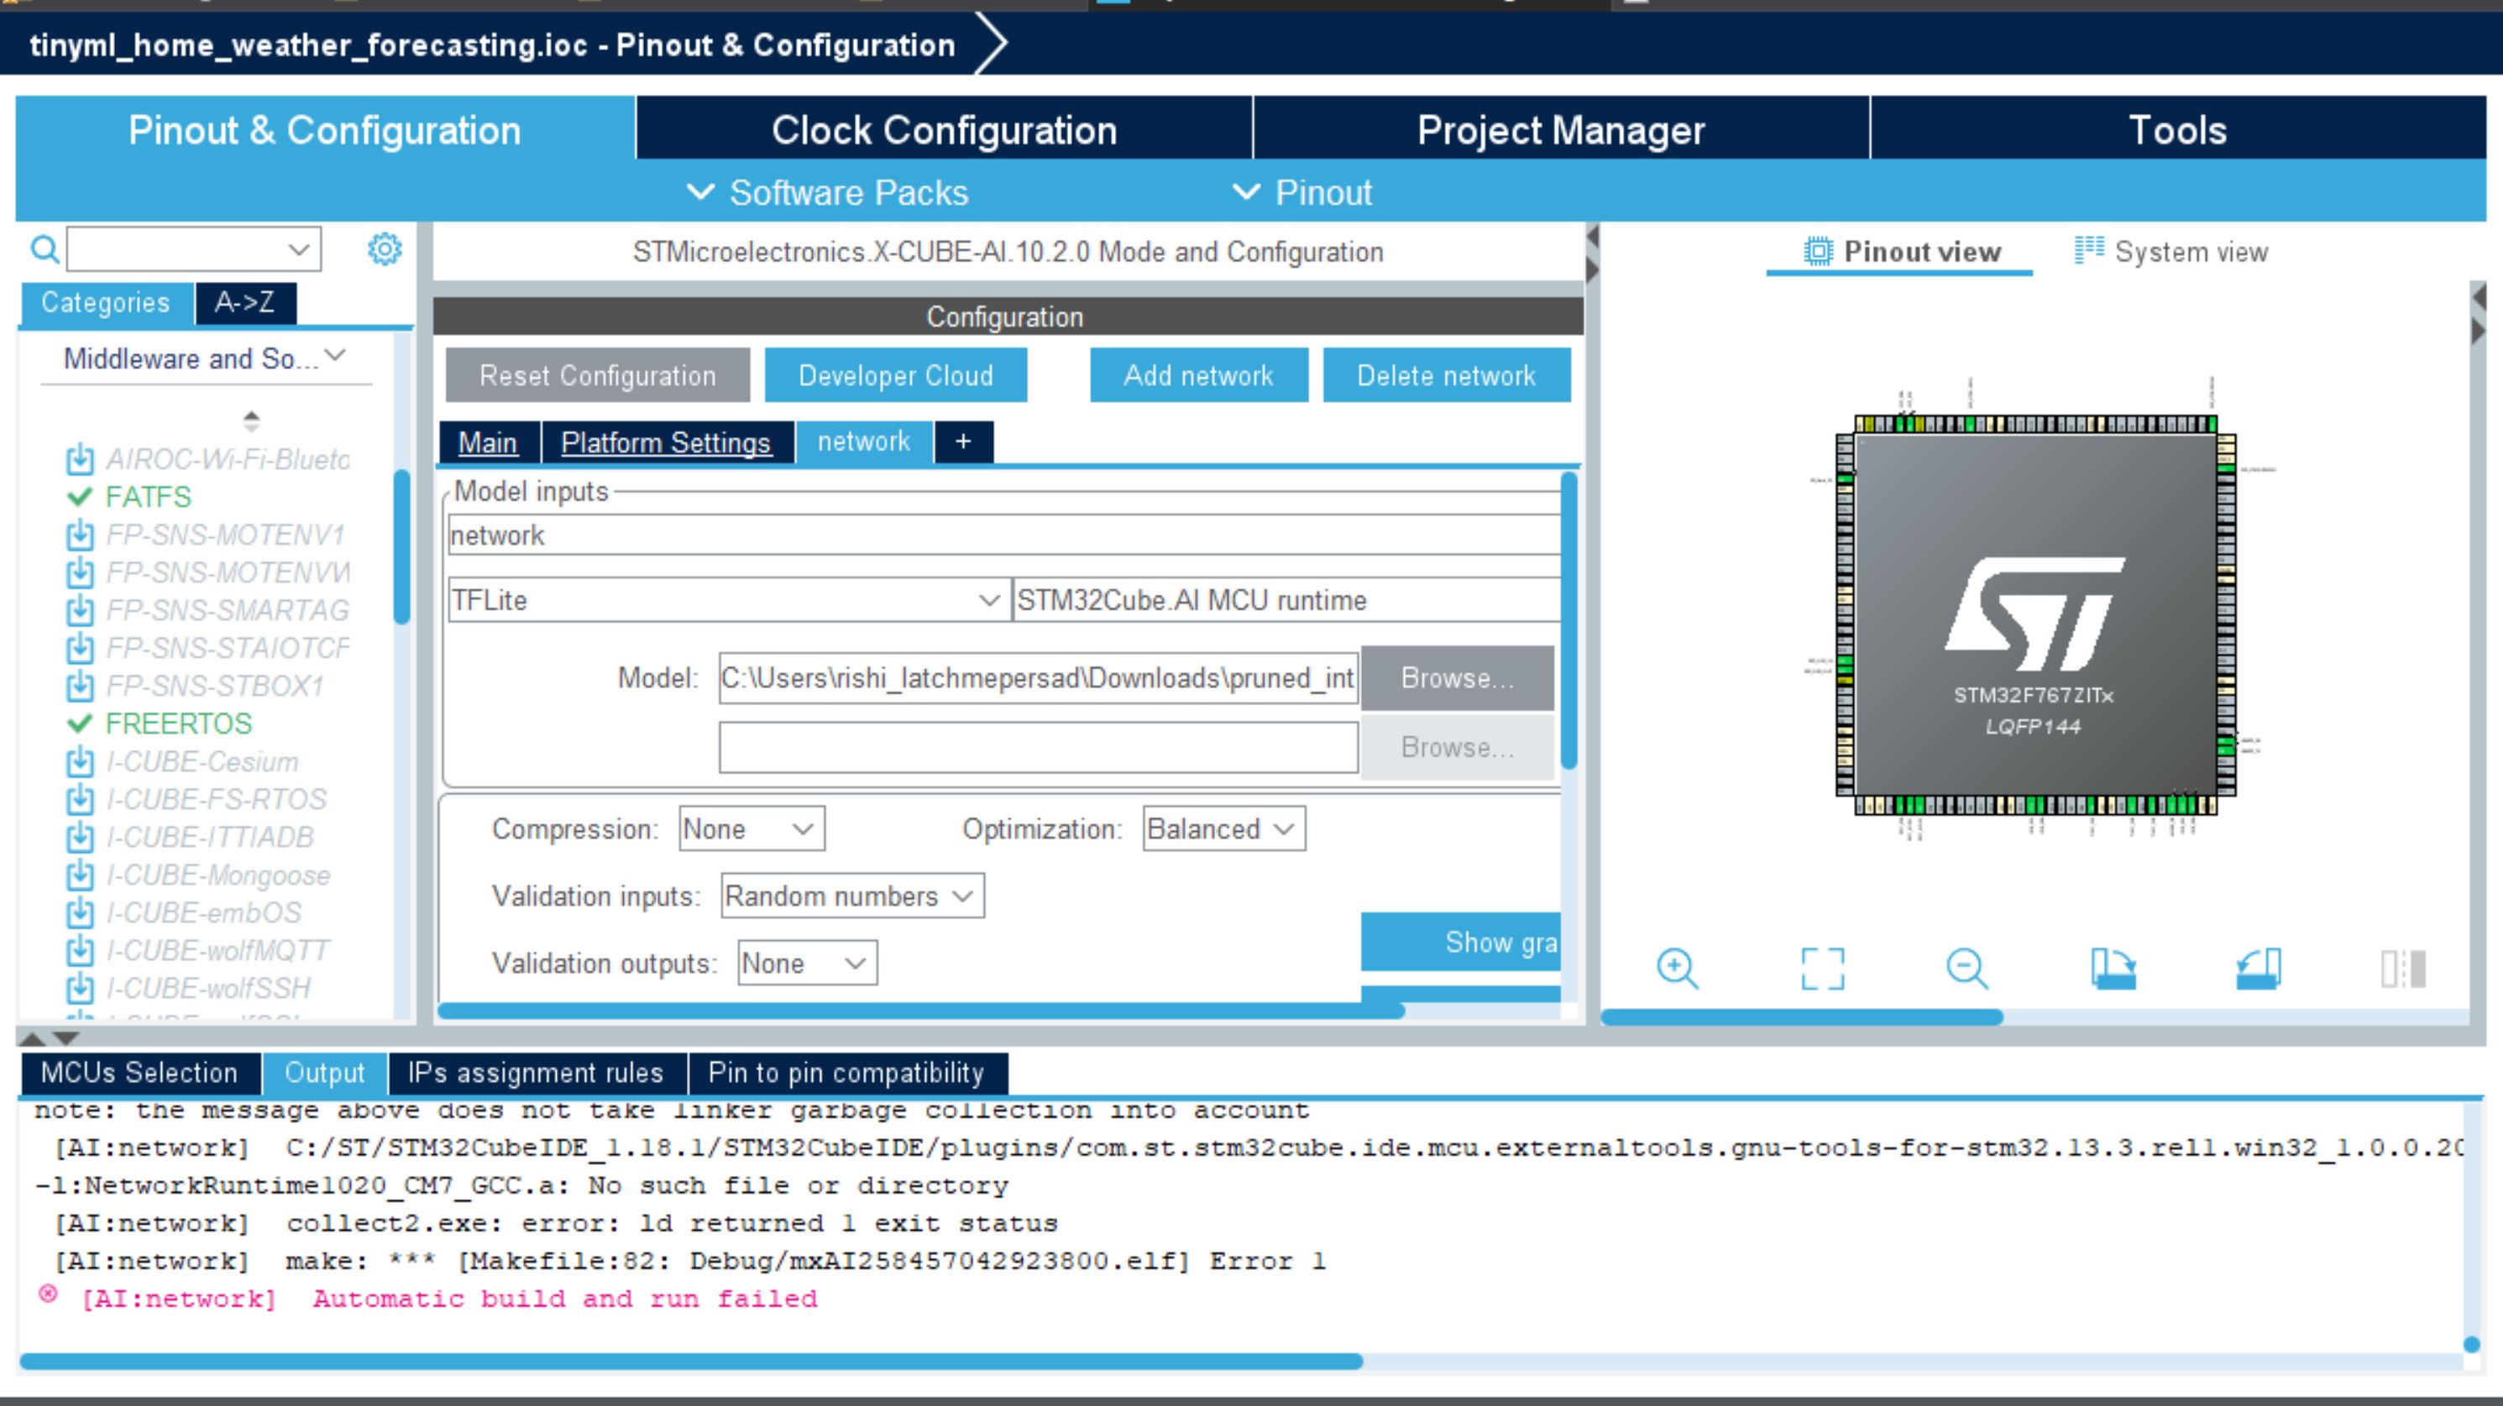Click download icon next to I-CUBE-Cesium

point(80,762)
